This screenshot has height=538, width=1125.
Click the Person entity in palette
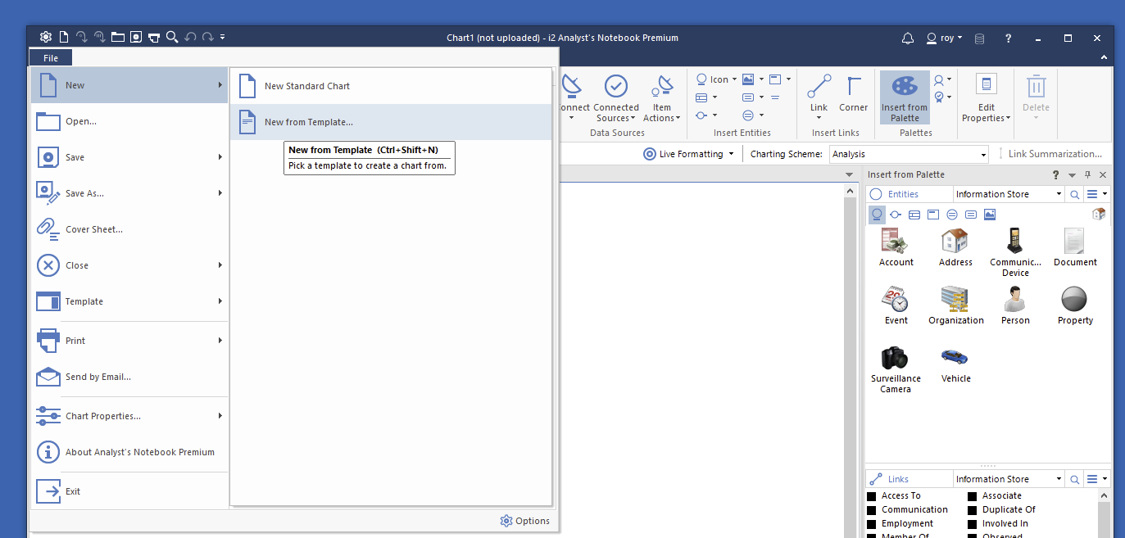(x=1015, y=305)
